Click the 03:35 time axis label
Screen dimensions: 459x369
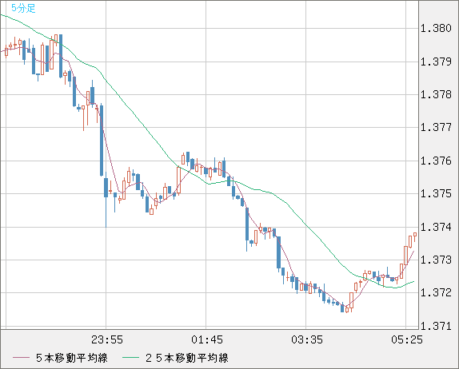click(307, 339)
